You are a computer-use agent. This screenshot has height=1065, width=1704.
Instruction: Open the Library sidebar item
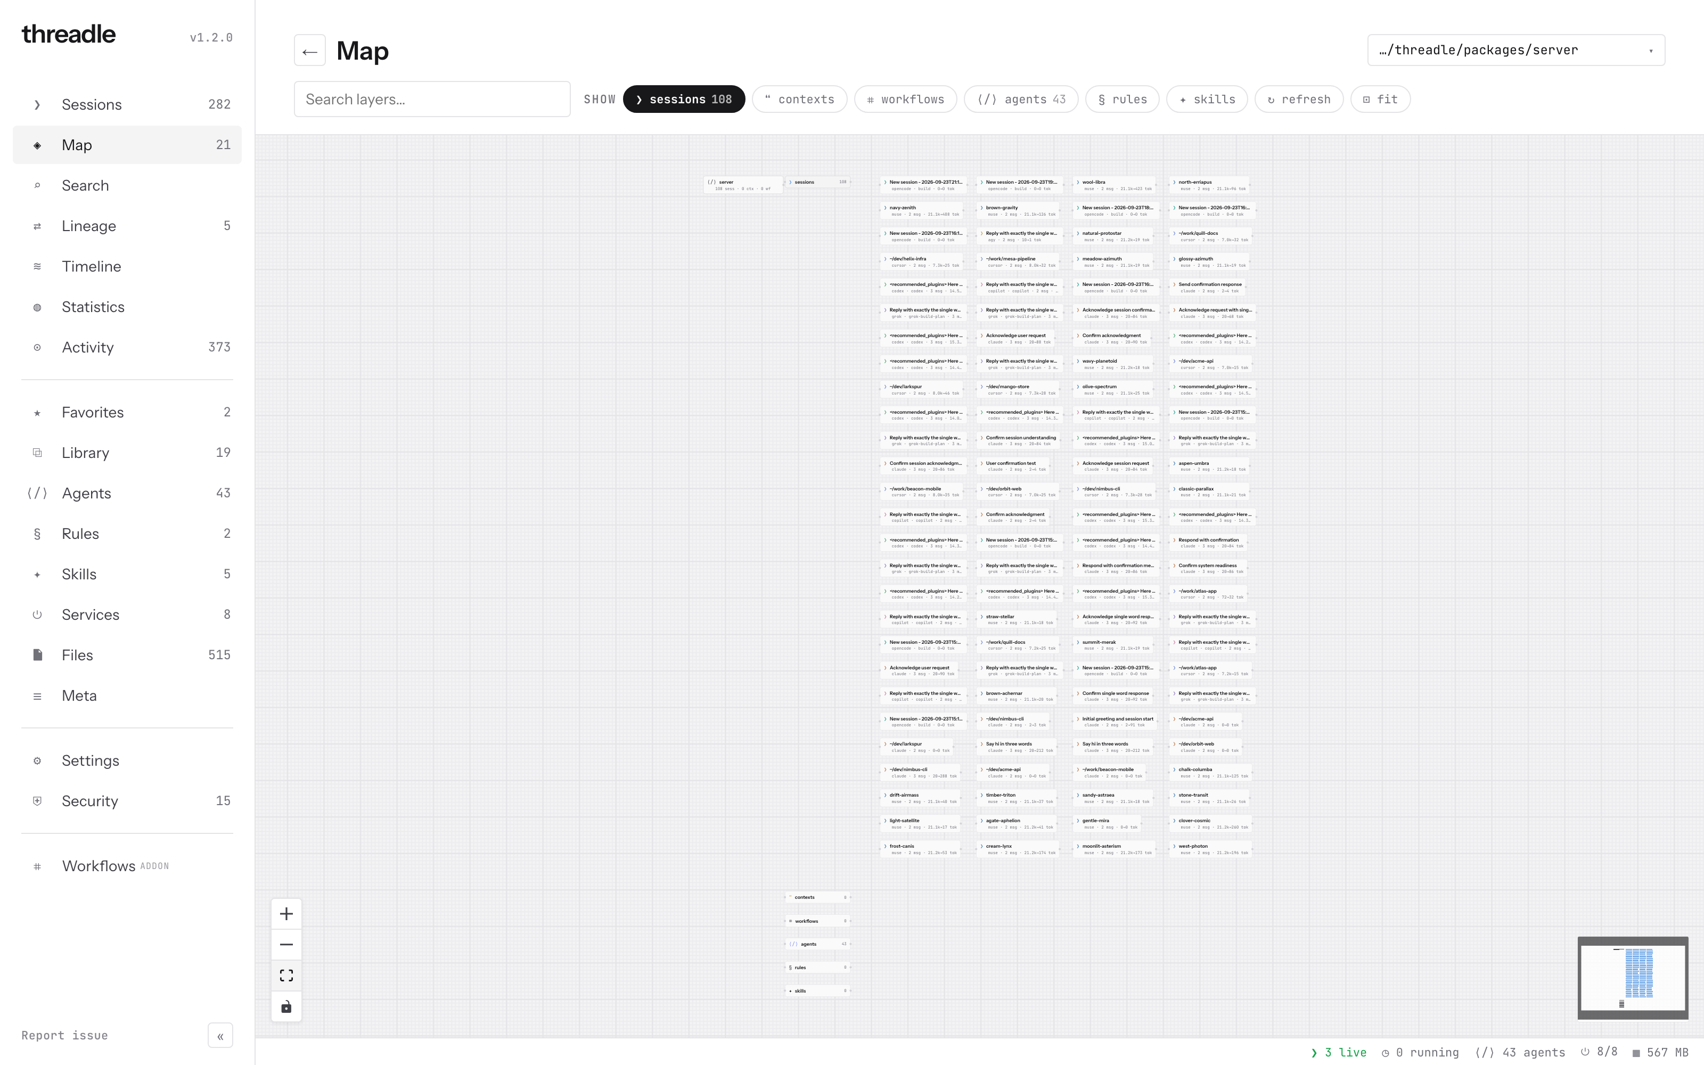coord(127,453)
